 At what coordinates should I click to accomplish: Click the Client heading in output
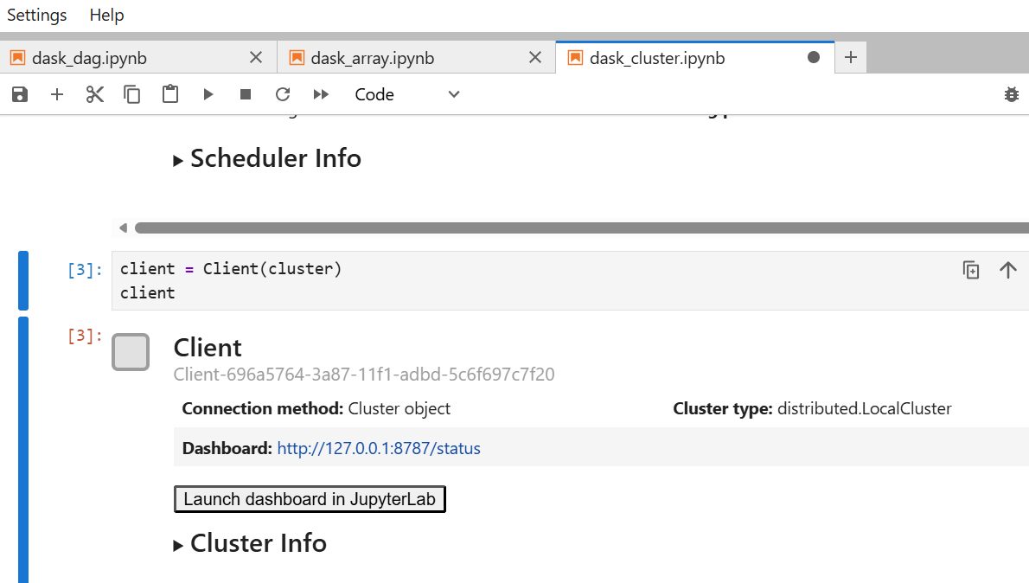coord(208,348)
